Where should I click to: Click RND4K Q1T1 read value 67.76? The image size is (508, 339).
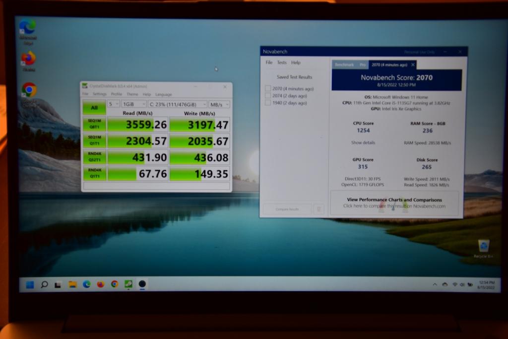point(137,174)
